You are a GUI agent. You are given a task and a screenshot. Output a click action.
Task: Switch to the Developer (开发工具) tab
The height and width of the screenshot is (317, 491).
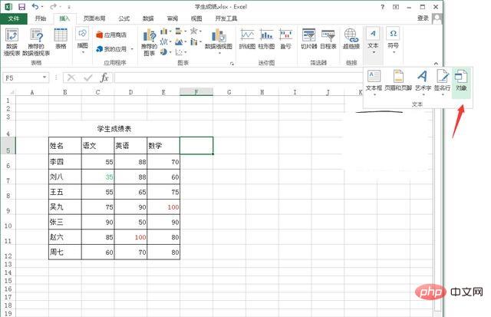coord(226,18)
